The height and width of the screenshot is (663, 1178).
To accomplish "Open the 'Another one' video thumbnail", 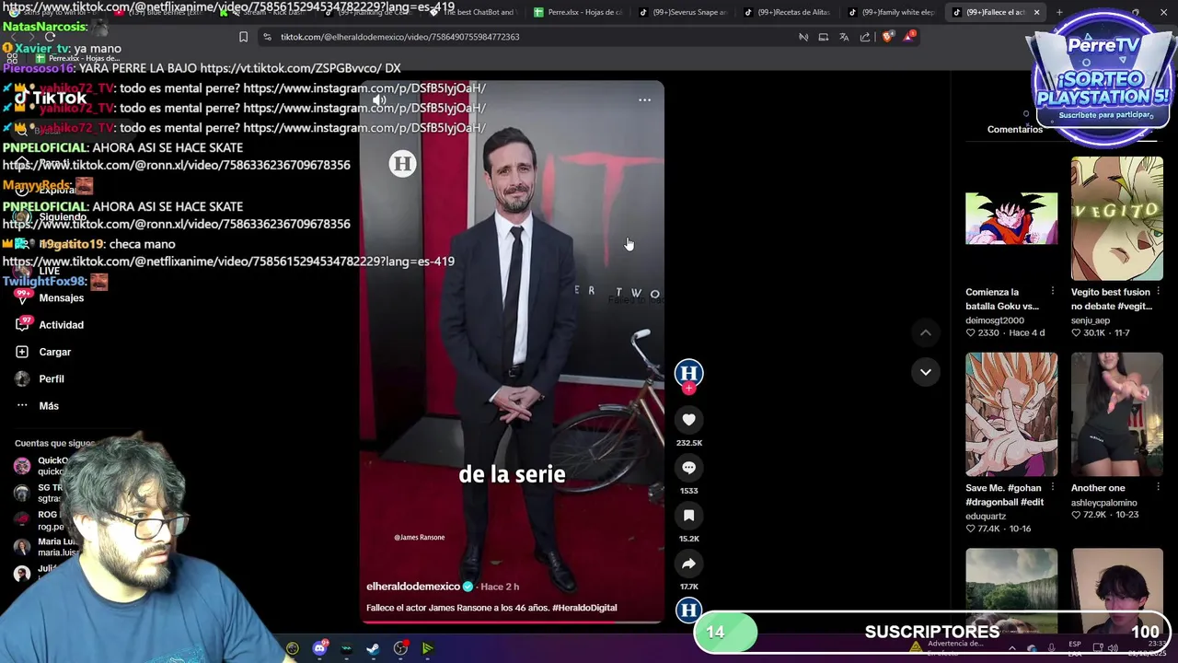I will (1116, 414).
